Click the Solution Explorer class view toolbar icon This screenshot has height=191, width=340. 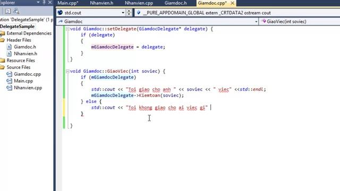click(x=16, y=11)
